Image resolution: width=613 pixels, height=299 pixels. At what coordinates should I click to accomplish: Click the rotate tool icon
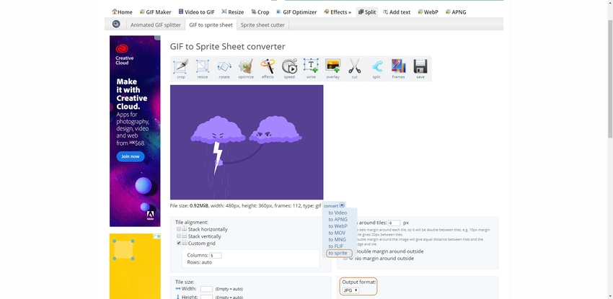pos(224,68)
